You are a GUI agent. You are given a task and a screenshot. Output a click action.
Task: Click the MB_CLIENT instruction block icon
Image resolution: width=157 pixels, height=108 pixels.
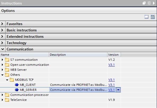pyautogui.click(x=17, y=85)
